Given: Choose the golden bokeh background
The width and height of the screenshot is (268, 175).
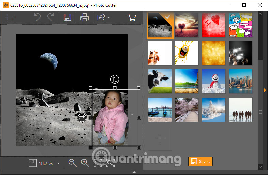Looking at the screenshot, I should coord(214,53).
